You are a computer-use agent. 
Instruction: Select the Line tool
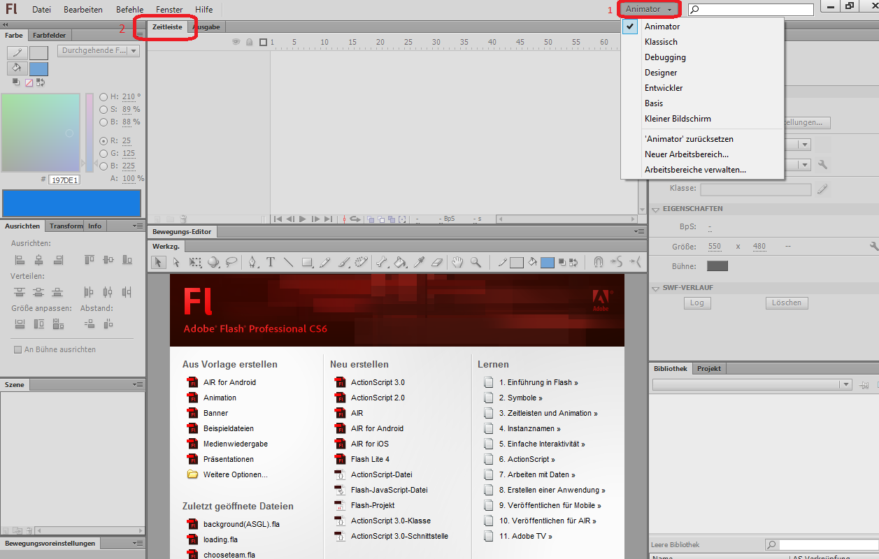point(288,262)
